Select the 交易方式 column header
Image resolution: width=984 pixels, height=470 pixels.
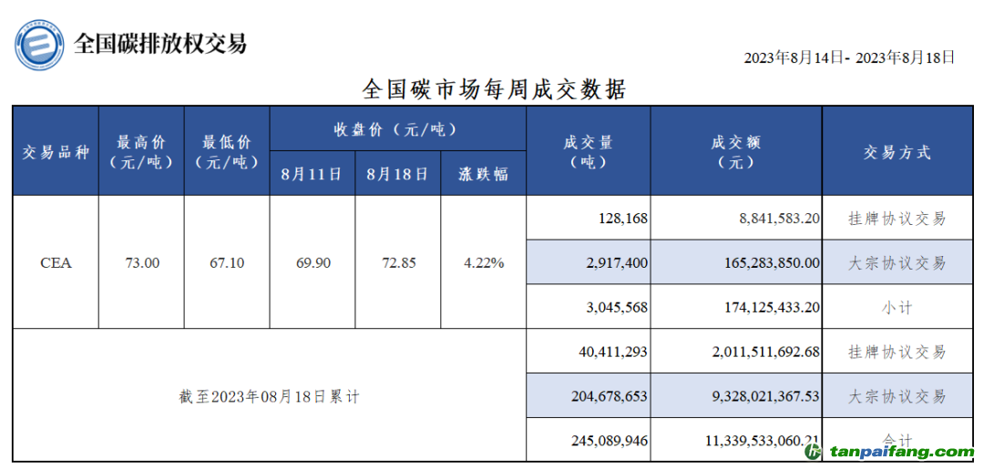[x=897, y=152]
